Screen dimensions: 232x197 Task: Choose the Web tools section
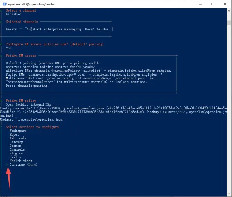click(18, 138)
